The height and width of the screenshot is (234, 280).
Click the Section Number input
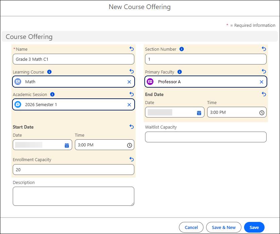point(206,59)
